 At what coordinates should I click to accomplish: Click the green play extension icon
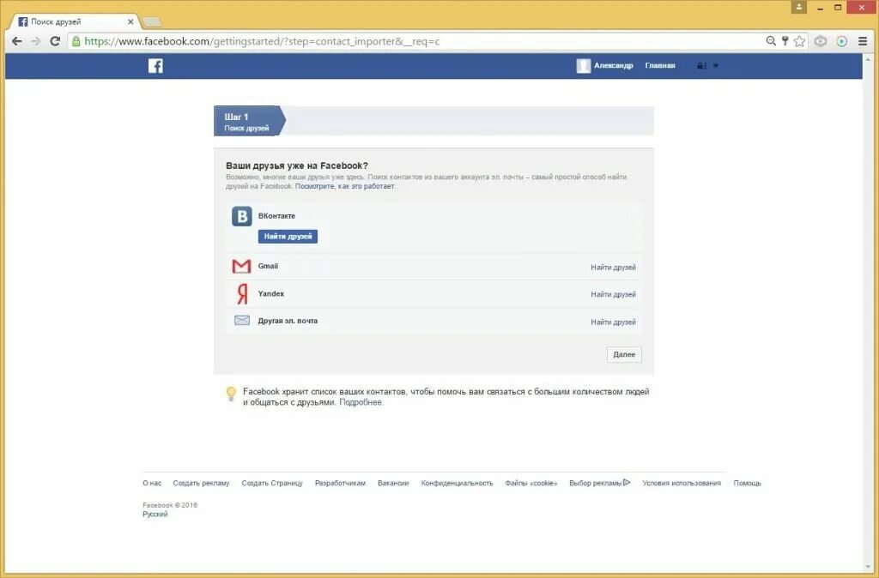click(841, 41)
